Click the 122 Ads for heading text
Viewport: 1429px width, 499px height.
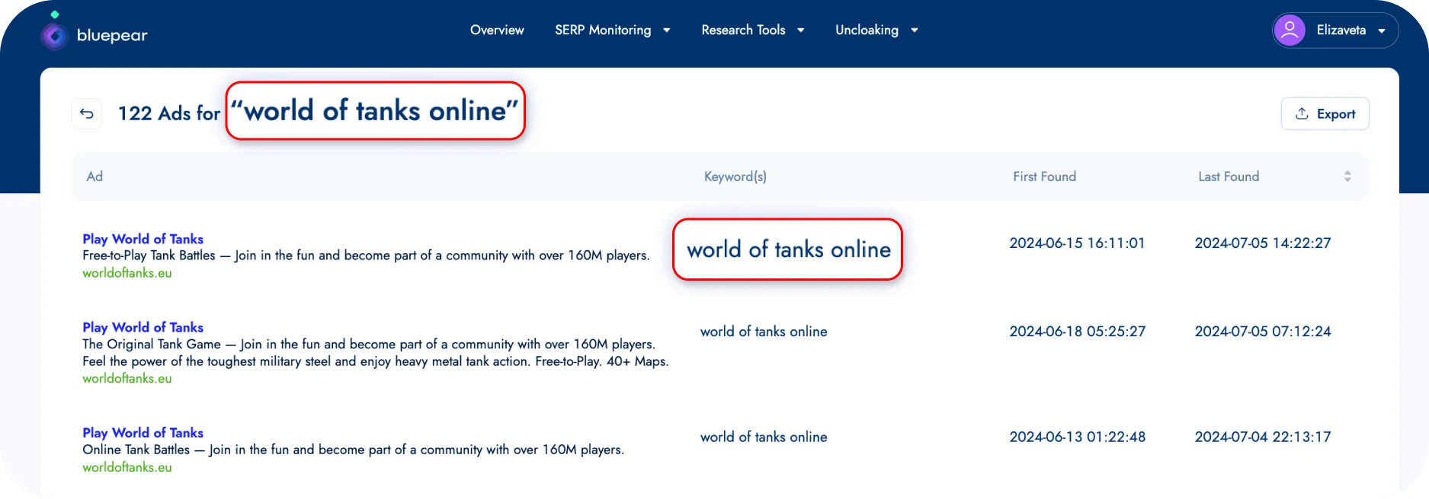169,113
